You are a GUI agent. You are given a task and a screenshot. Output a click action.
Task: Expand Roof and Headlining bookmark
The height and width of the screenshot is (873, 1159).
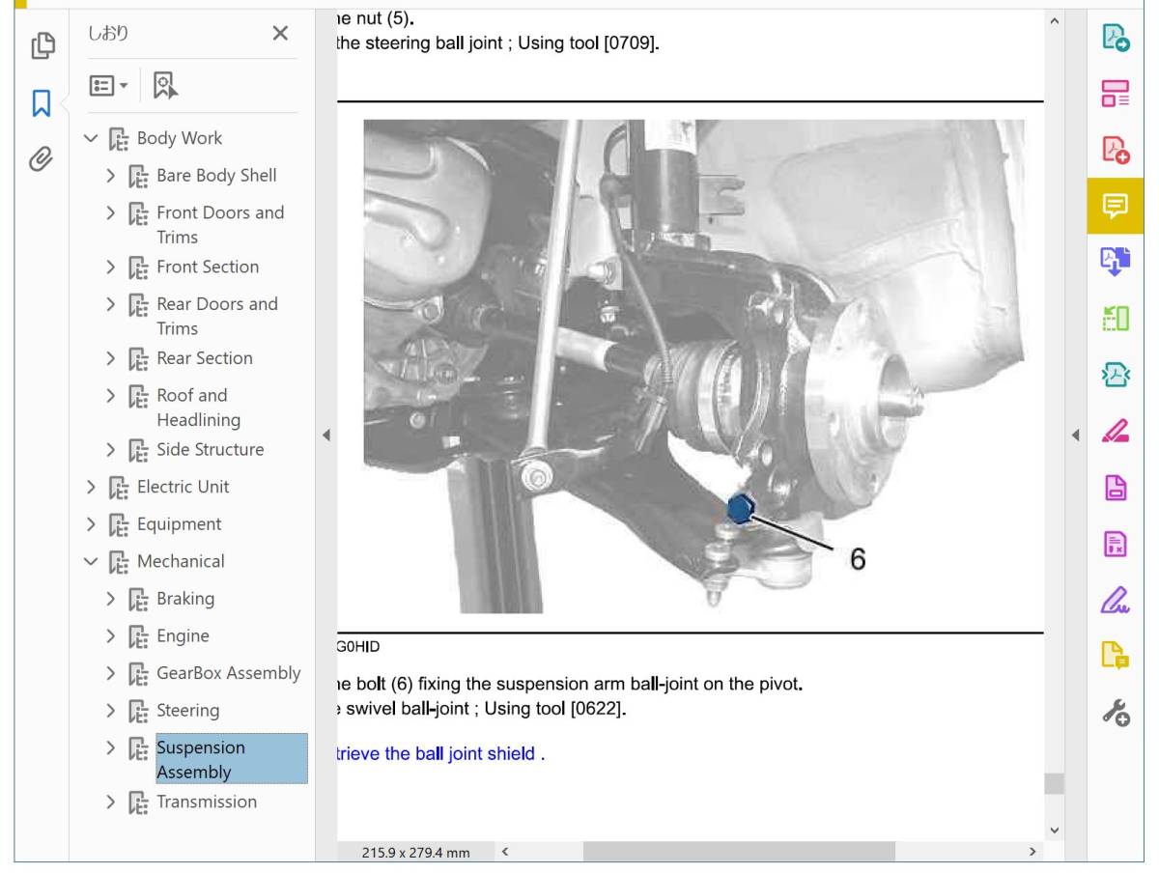pos(111,396)
